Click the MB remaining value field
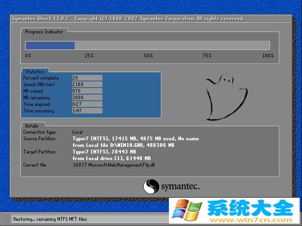302x226 pixels. pos(87,97)
